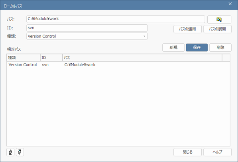Click the C:¥Module¥work cell in the list
Image resolution: width=238 pixels, height=162 pixels.
pyautogui.click(x=80, y=65)
